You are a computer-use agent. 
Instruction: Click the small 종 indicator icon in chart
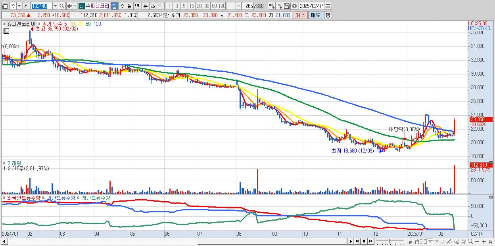tap(38, 24)
